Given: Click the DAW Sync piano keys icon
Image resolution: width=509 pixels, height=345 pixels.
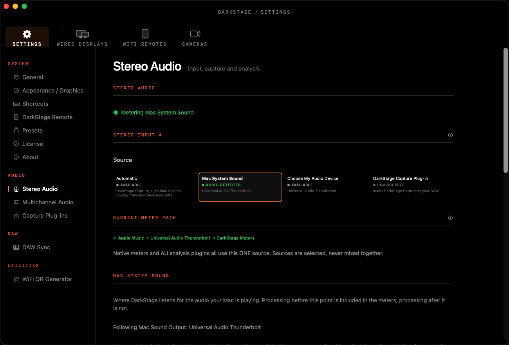Looking at the screenshot, I should coord(16,247).
